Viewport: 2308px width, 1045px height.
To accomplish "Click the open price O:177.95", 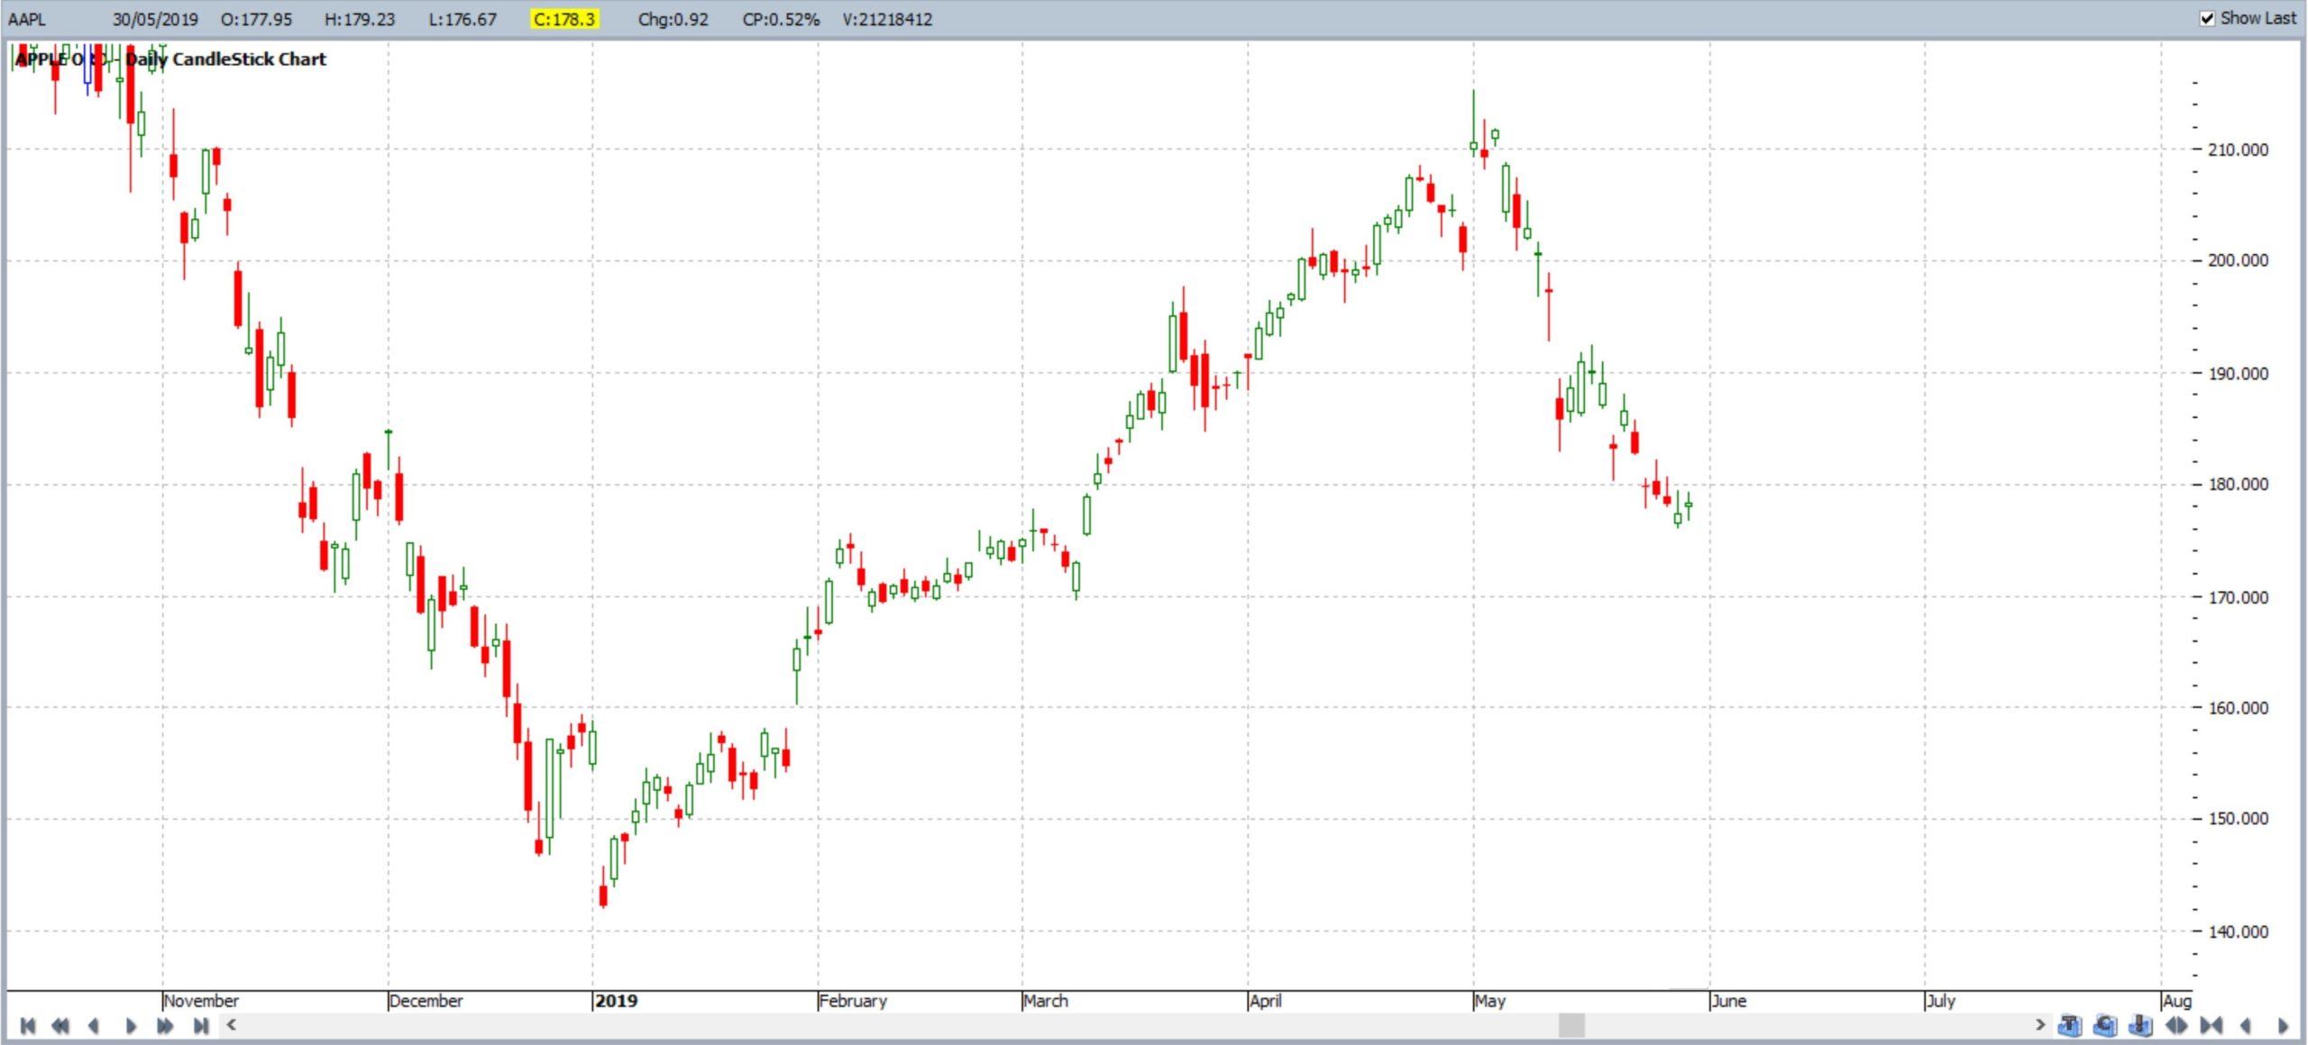I will tap(256, 19).
